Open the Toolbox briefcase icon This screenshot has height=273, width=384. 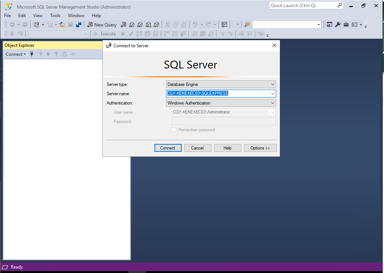[346, 25]
